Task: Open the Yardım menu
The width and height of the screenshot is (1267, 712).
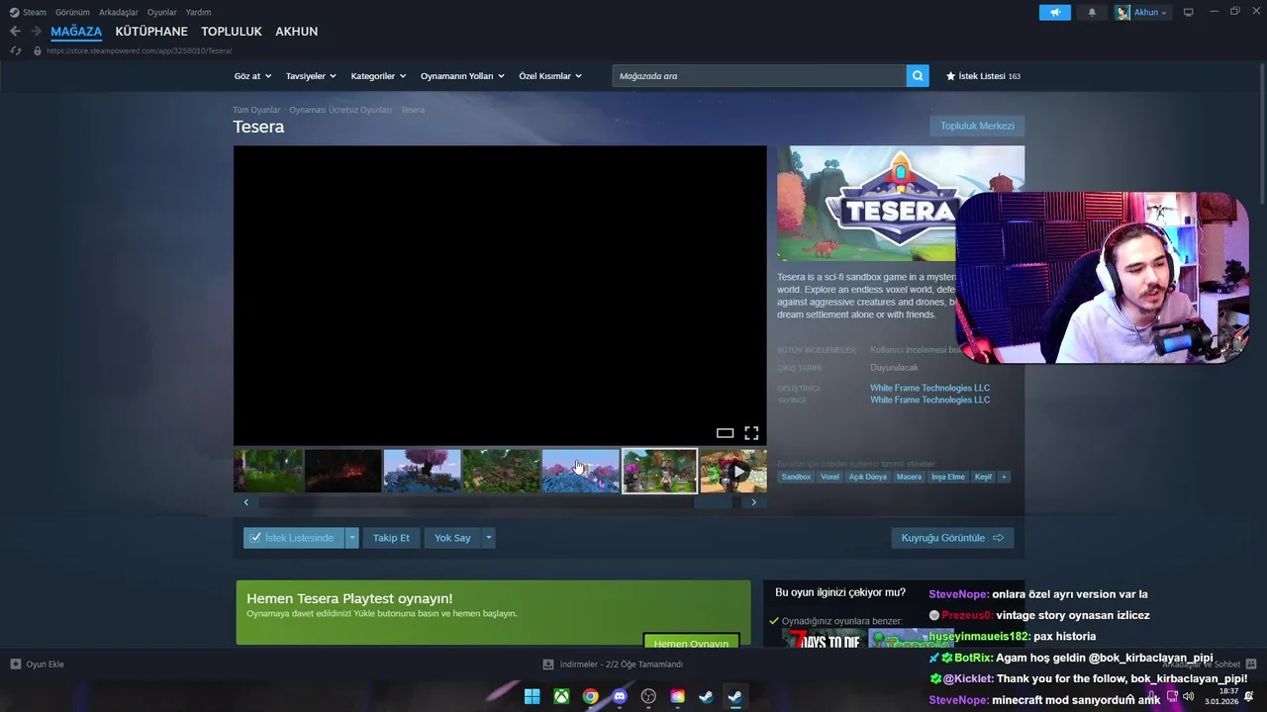Action: (x=198, y=12)
